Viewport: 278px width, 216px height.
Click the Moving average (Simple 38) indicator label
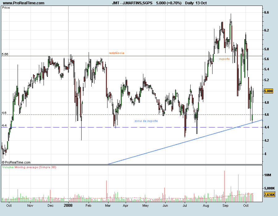click(35, 167)
